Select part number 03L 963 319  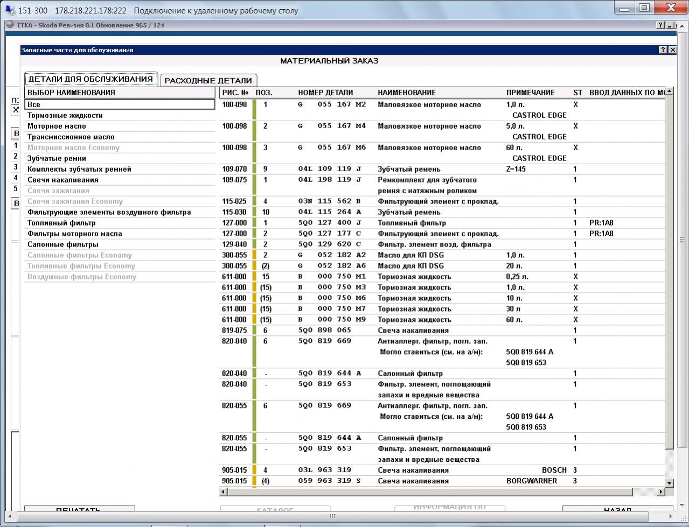tap(325, 470)
